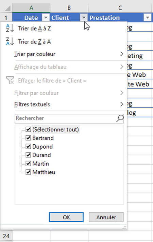
Task: Uncheck the Dupond checkbox
Action: (x=28, y=146)
